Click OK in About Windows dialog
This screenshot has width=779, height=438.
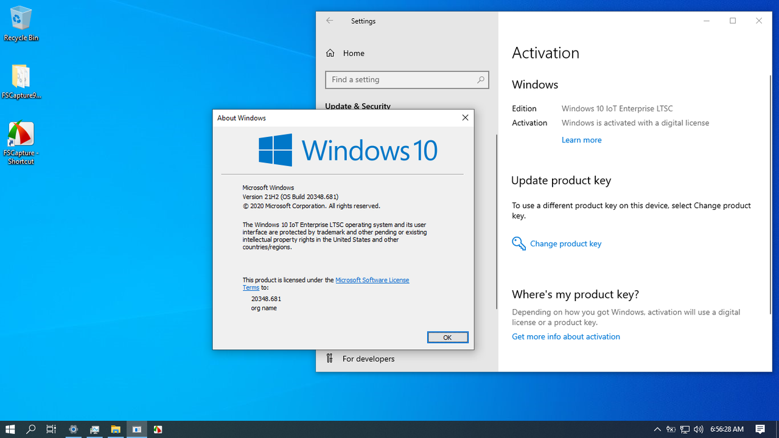[x=447, y=337]
